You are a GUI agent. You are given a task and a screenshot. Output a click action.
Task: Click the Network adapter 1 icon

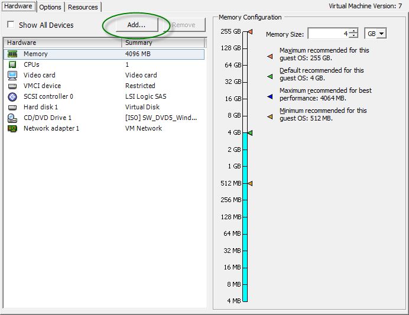coord(12,128)
